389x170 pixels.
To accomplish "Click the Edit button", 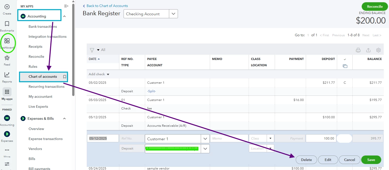I will coord(328,160).
